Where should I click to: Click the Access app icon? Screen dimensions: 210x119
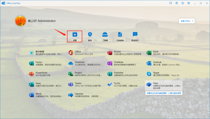click(x=110, y=53)
